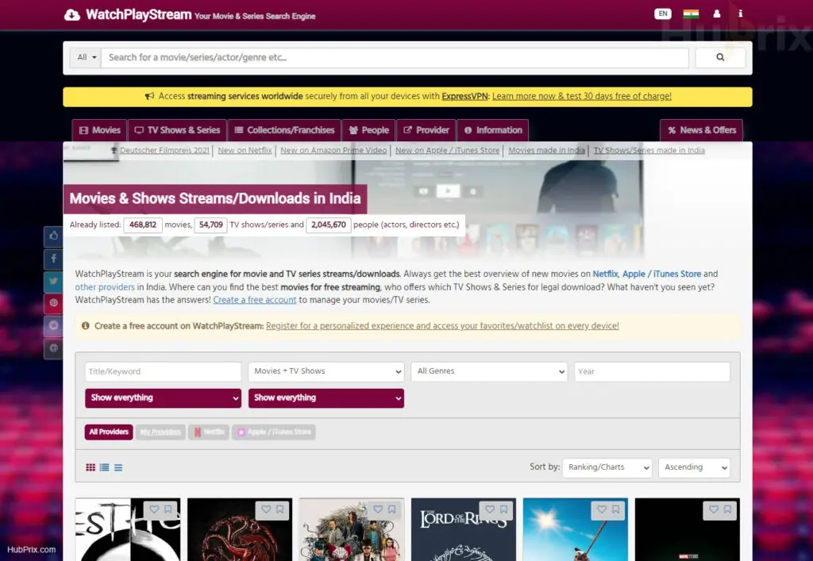Open first Show everything dropdown

pyautogui.click(x=164, y=398)
